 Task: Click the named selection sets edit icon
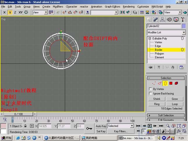88,12
